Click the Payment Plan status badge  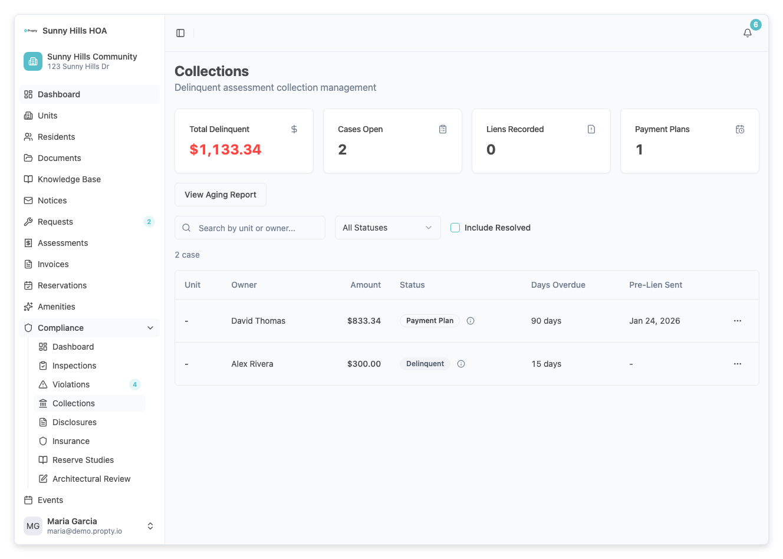click(x=429, y=321)
